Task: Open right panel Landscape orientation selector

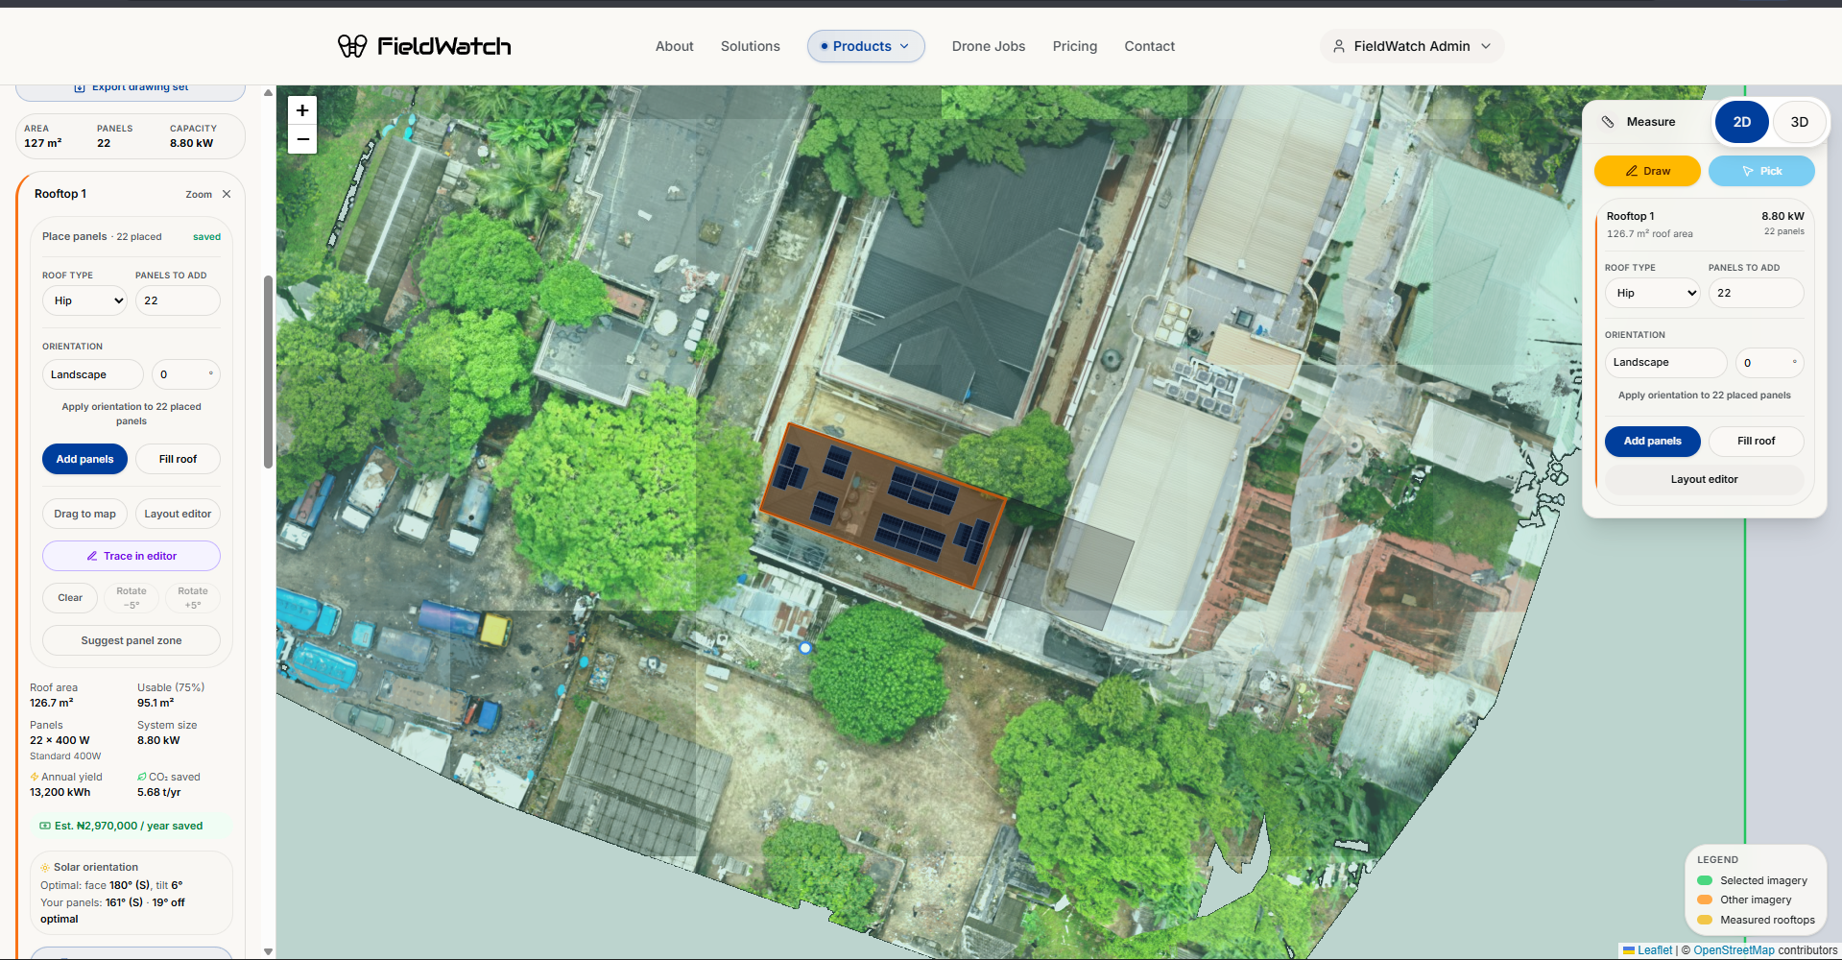Action: pos(1665,362)
